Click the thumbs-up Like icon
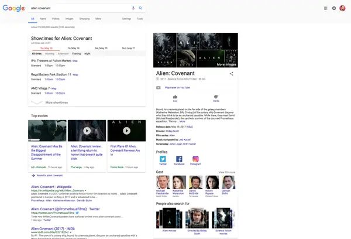This screenshot has width=351, height=239. 175,97
